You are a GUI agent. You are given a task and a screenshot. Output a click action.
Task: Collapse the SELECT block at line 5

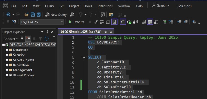[84, 57]
